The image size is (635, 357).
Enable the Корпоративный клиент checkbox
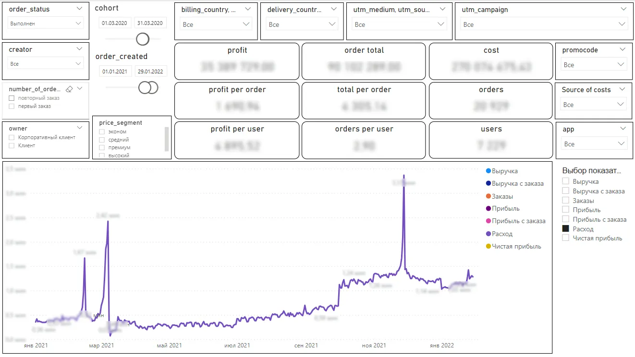(12, 137)
